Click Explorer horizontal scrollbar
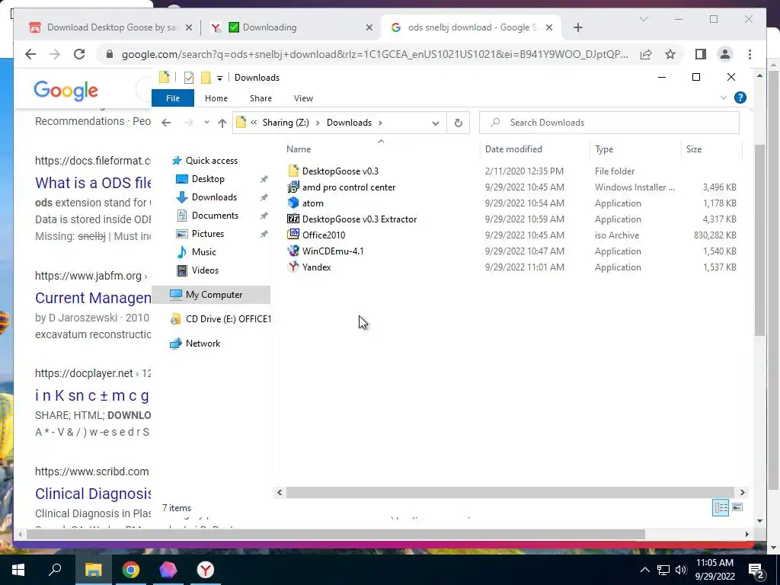Image resolution: width=780 pixels, height=585 pixels. (510, 493)
